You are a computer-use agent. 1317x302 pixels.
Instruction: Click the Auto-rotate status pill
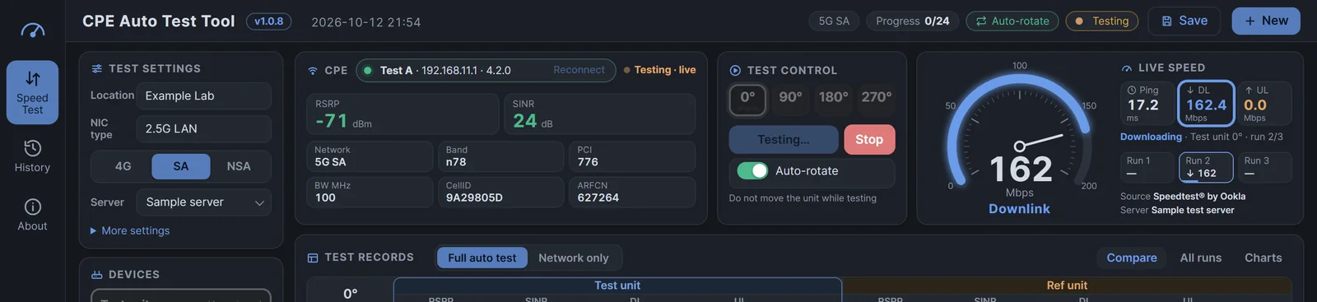click(x=1012, y=21)
